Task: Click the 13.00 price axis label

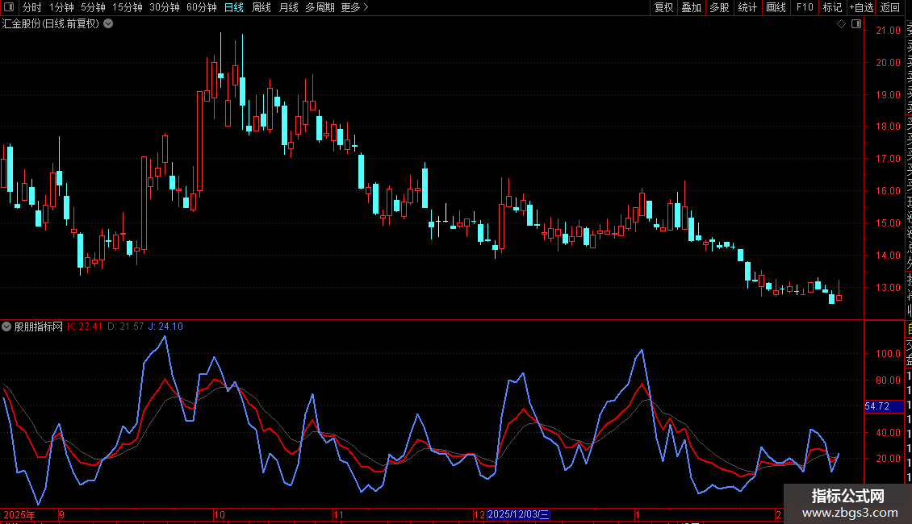Action: 888,287
